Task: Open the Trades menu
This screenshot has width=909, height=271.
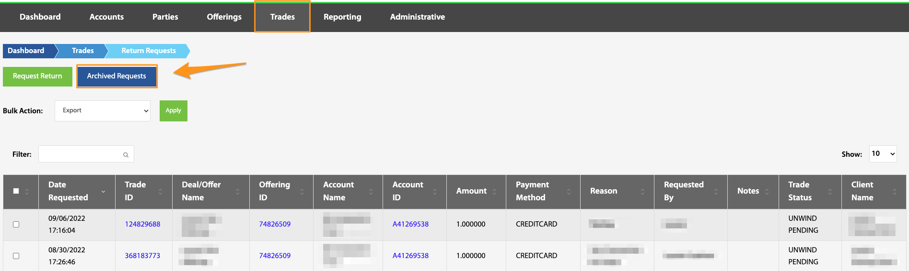Action: 282,17
